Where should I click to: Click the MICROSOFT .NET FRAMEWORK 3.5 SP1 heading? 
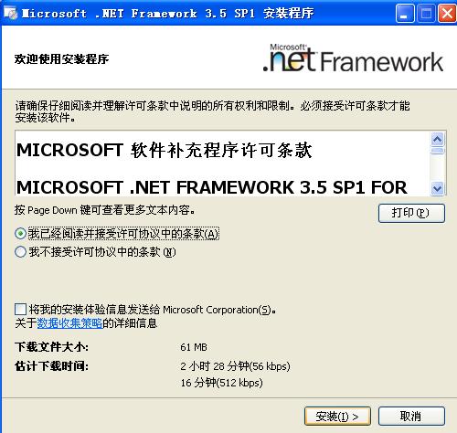[212, 187]
